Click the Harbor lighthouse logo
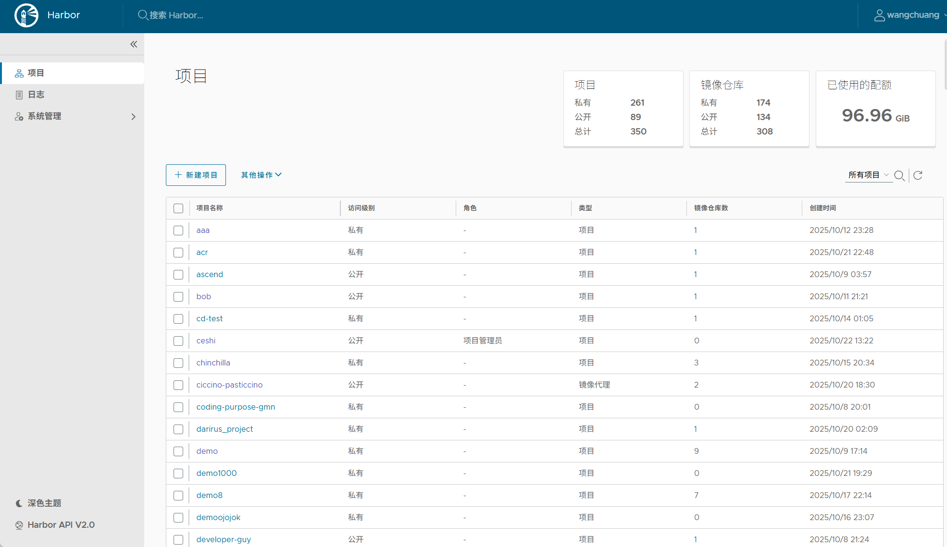The height and width of the screenshot is (547, 947). [26, 15]
